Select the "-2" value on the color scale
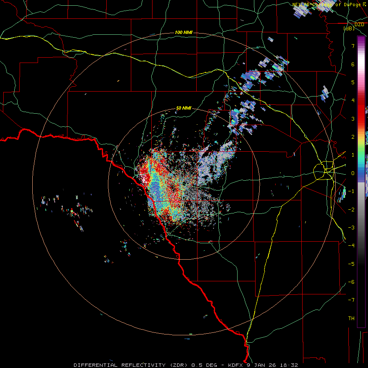Viewport: 368px width, 368px height. point(351,209)
